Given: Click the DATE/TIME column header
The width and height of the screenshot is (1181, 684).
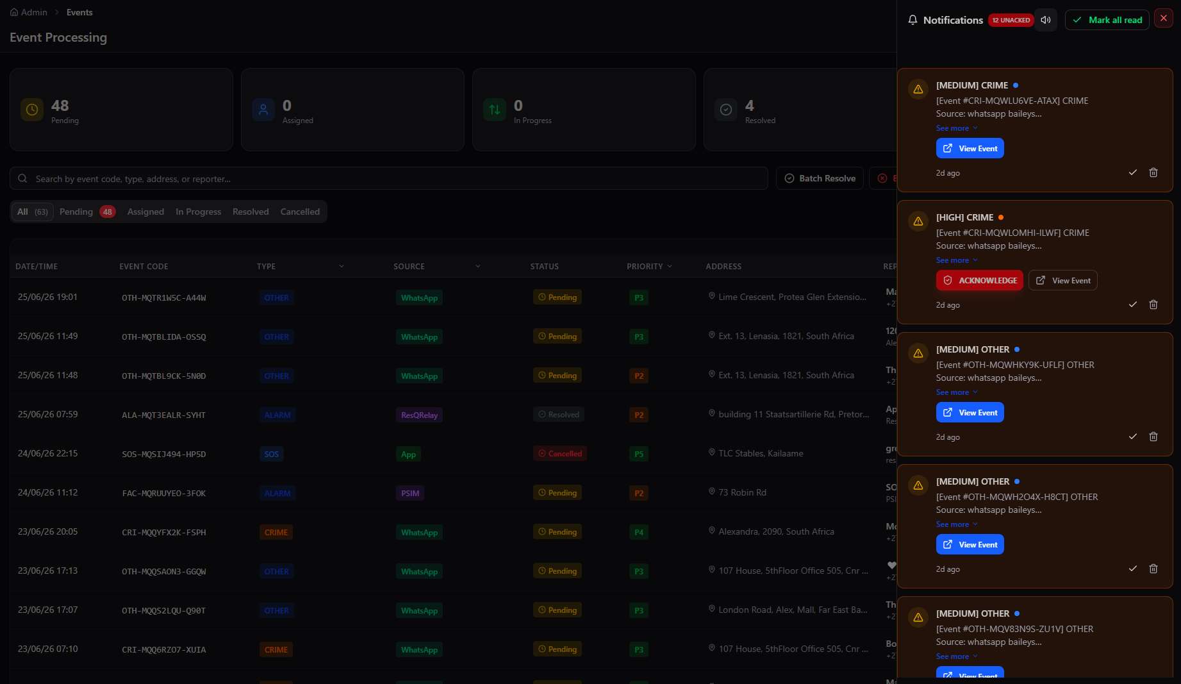Looking at the screenshot, I should tap(37, 266).
